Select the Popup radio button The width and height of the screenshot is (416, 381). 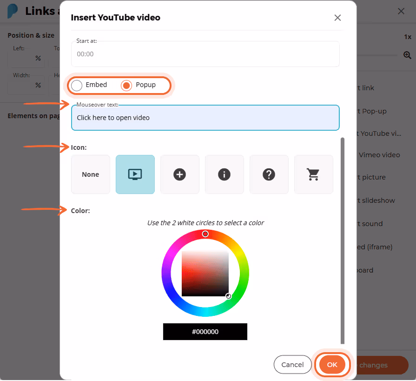pos(126,86)
